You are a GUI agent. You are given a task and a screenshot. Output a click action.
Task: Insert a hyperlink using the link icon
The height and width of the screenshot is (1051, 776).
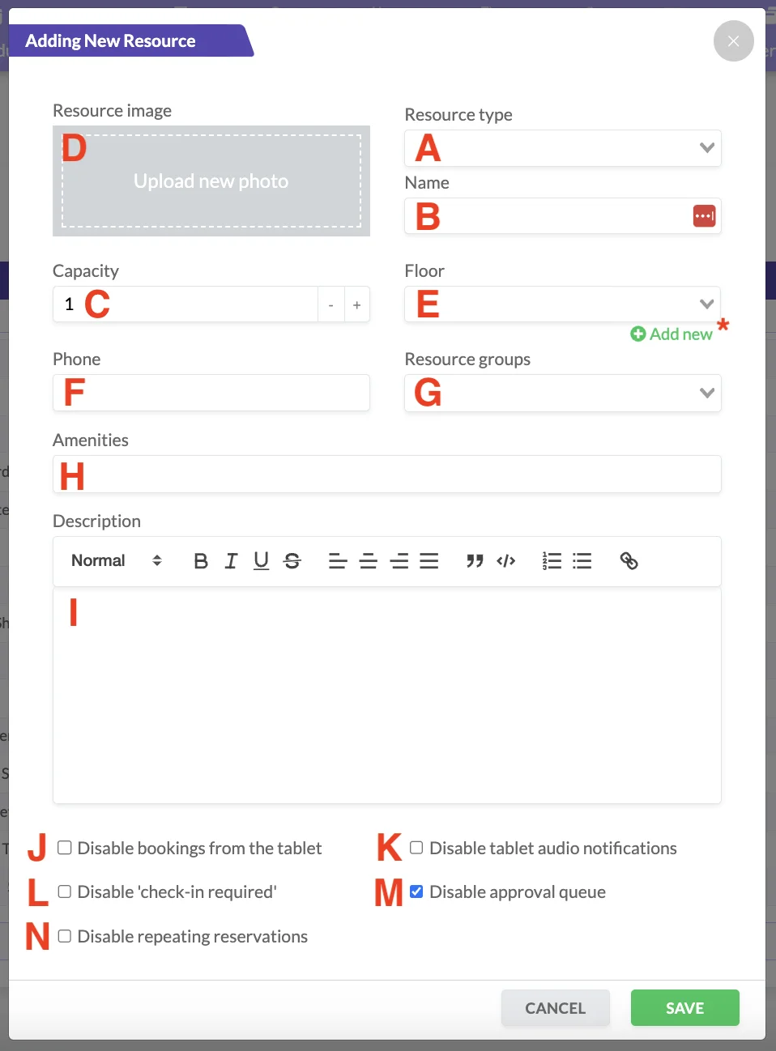[629, 561]
